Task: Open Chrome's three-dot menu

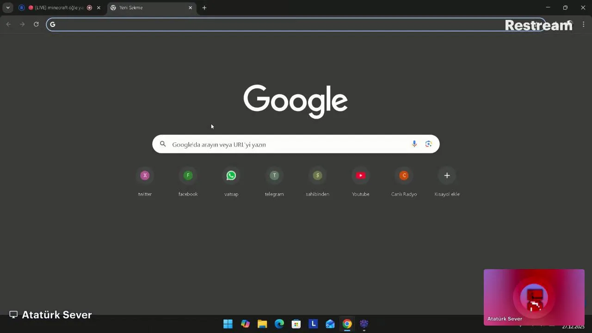Action: tap(584, 24)
